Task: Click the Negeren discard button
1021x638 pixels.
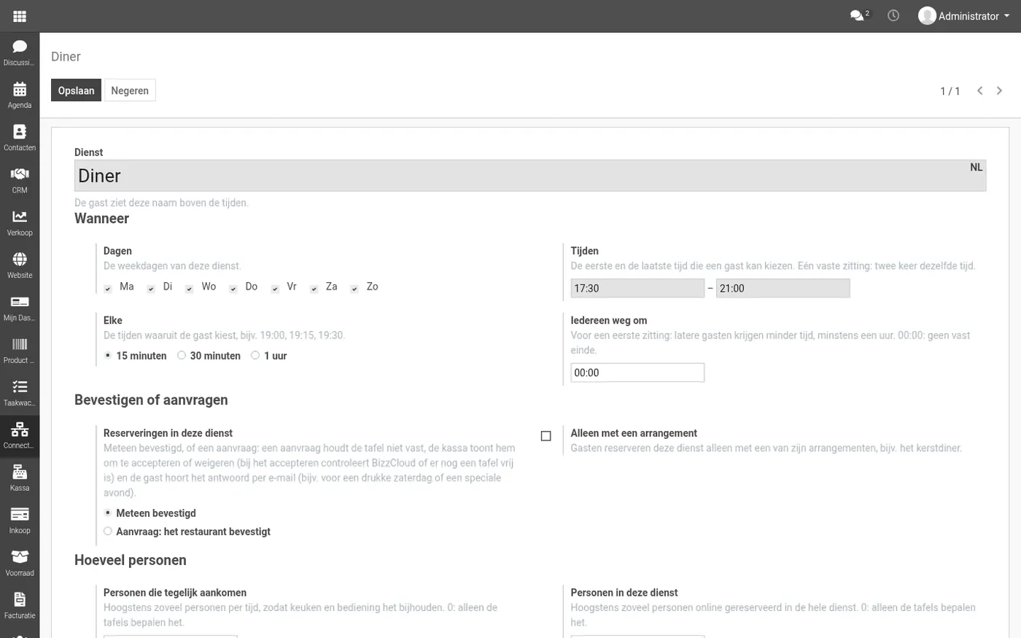Action: pyautogui.click(x=130, y=90)
